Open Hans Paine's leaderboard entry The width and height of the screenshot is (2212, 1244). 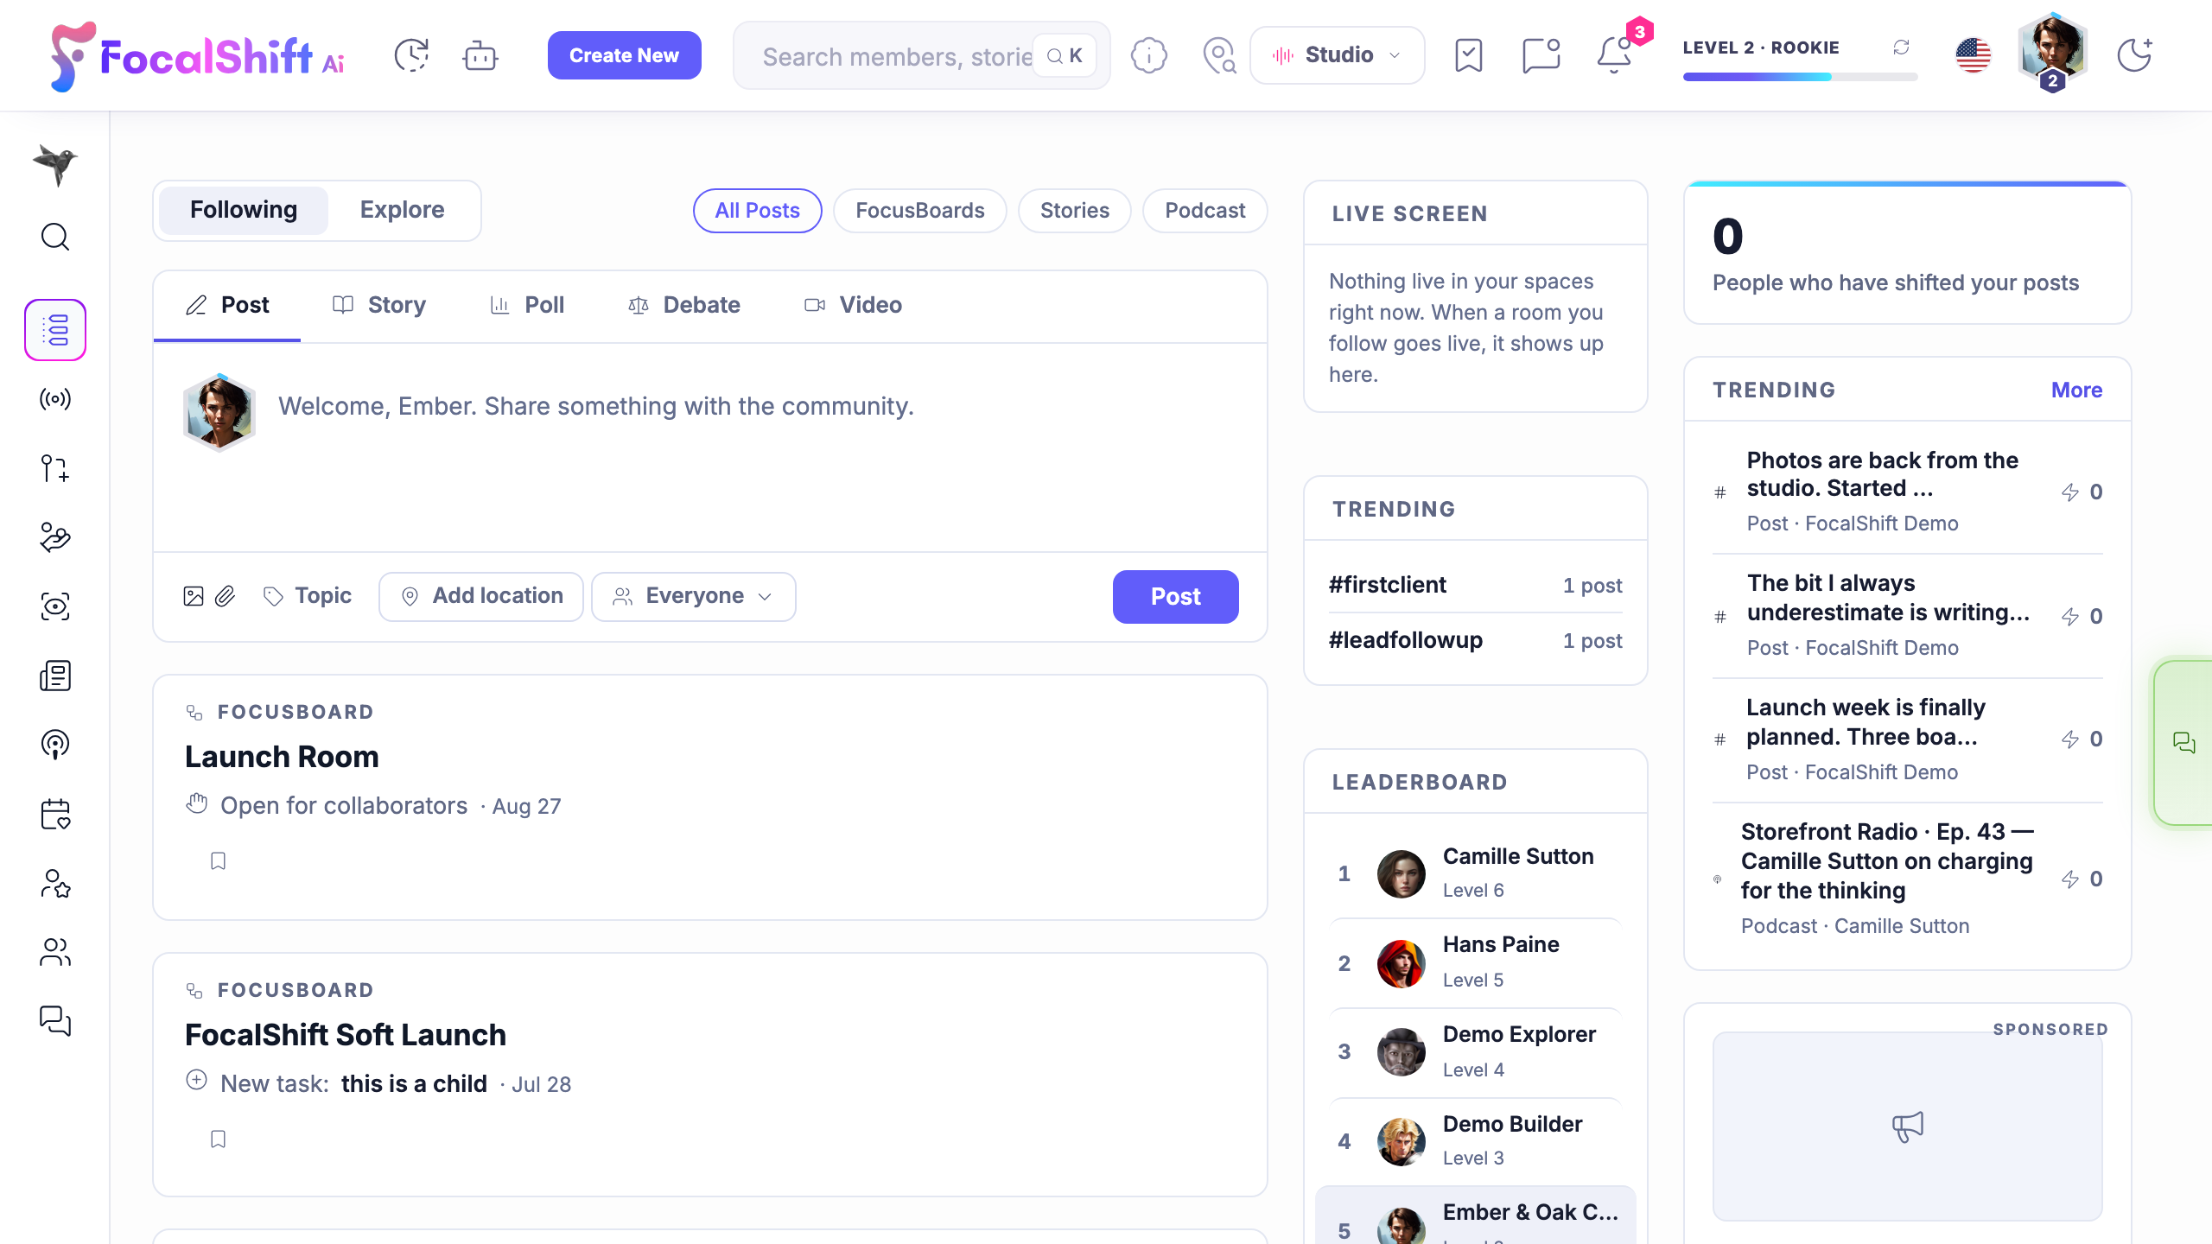click(x=1476, y=963)
